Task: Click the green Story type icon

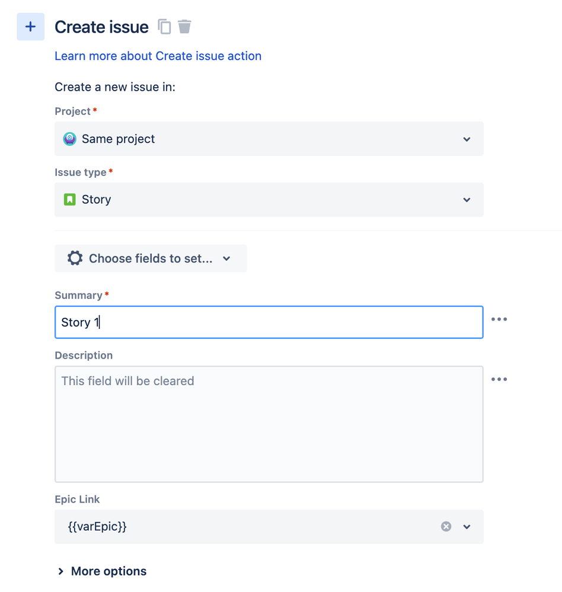Action: click(69, 200)
